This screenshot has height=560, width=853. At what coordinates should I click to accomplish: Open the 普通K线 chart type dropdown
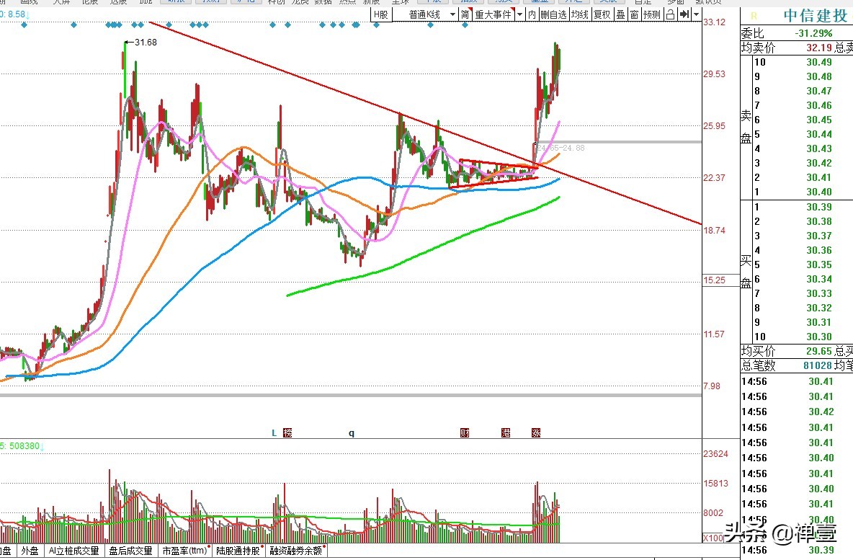[x=425, y=14]
